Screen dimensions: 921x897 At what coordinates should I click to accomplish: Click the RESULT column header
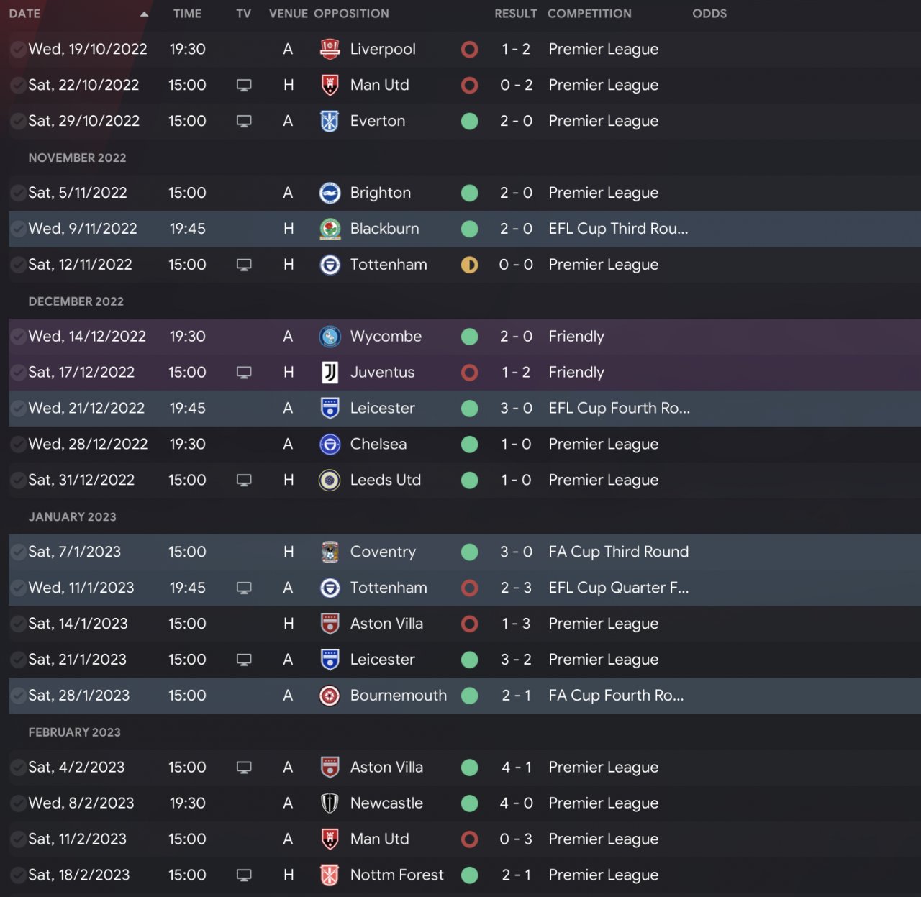pos(515,14)
